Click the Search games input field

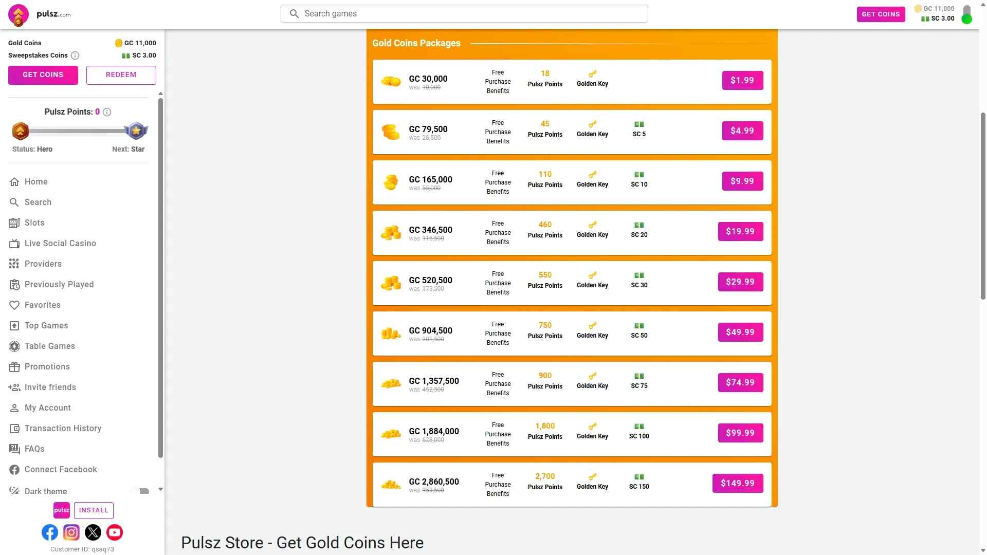pos(464,14)
